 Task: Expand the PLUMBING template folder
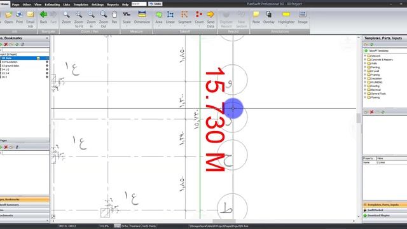(365, 82)
